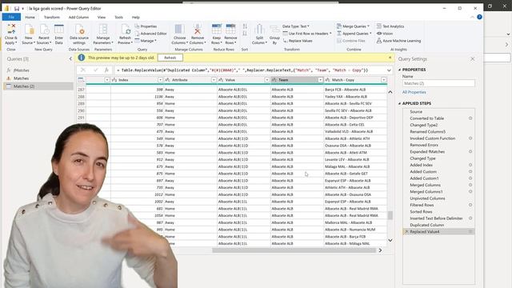Open Recent Sources icon
The width and height of the screenshot is (512, 288).
[44, 30]
